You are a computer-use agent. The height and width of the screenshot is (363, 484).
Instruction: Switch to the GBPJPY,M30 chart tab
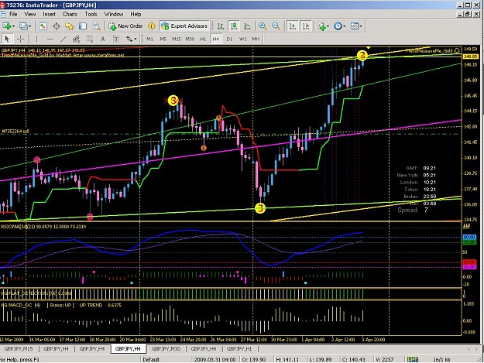click(166, 349)
